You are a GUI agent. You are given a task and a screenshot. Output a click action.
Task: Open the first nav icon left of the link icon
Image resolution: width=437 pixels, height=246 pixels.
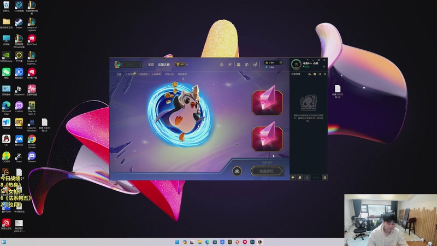(x=222, y=65)
